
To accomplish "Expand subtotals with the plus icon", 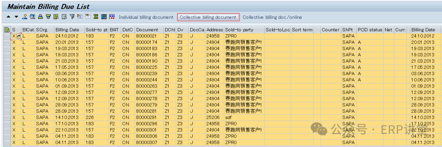I will pos(80,17).
